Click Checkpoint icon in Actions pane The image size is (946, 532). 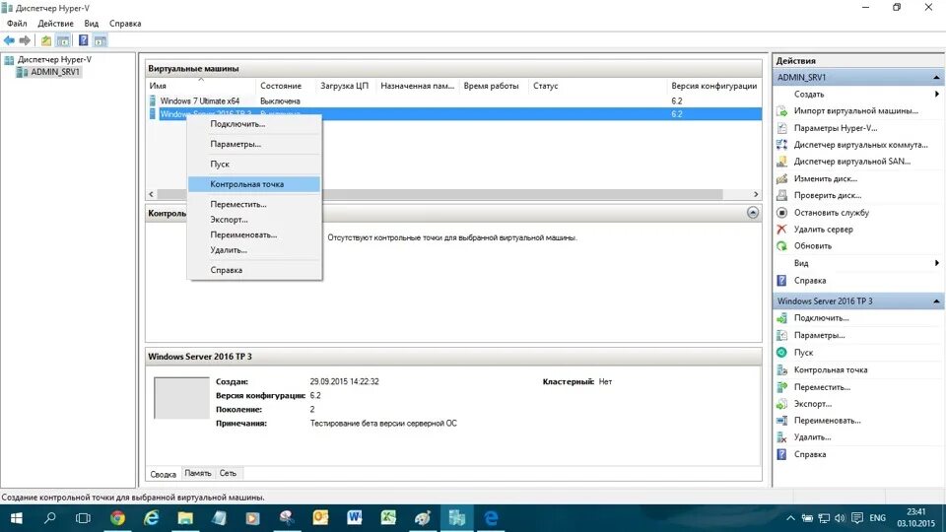781,369
